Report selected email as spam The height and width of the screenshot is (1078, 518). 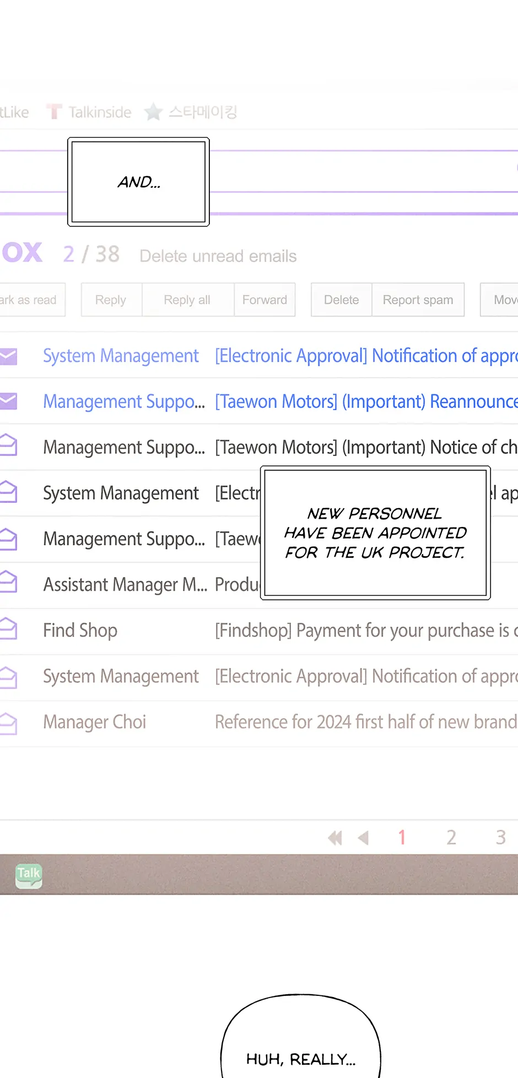[418, 300]
